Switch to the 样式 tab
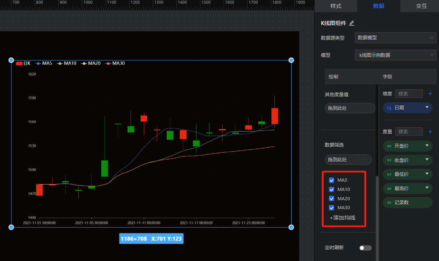Image resolution: width=439 pixels, height=261 pixels. pyautogui.click(x=336, y=6)
